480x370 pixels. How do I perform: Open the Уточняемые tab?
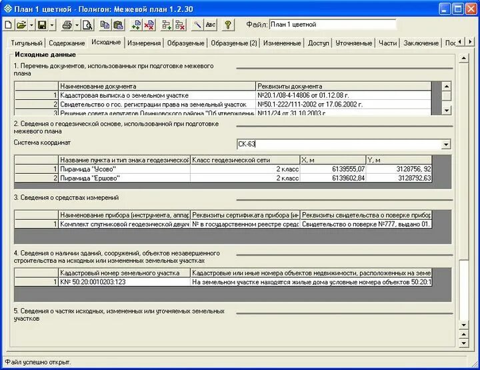[x=353, y=43]
